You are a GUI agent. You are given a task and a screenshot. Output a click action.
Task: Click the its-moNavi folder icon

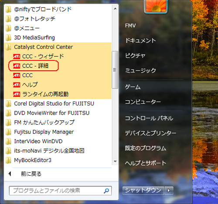(8, 151)
